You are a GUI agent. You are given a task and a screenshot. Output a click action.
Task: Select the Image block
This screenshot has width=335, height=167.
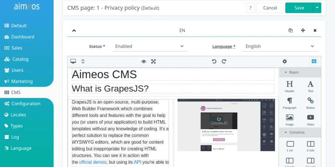point(290,120)
